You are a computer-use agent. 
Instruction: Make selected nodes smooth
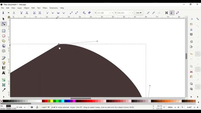pos(53,13)
